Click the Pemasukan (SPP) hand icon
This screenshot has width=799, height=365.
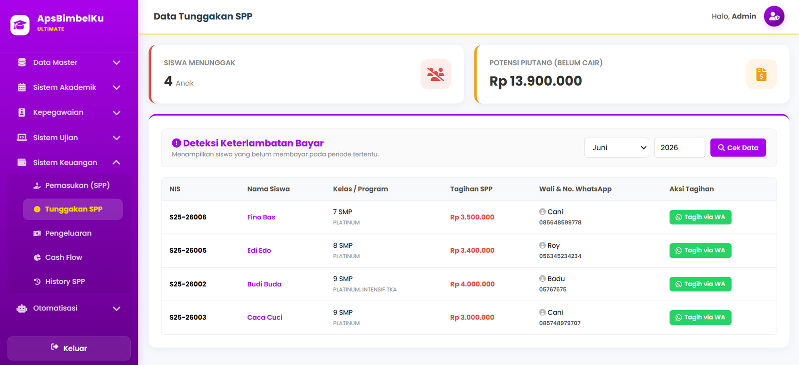pyautogui.click(x=37, y=185)
